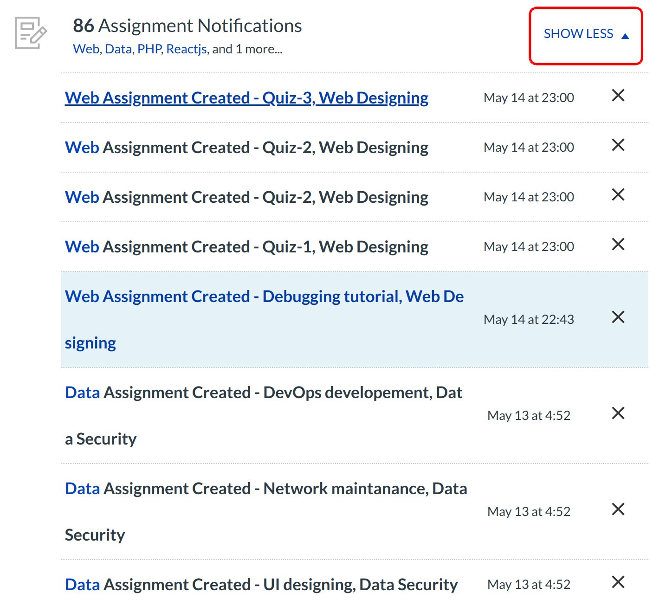Open the Debugging tutorial assignment link
The height and width of the screenshot is (606, 666).
coord(264,297)
